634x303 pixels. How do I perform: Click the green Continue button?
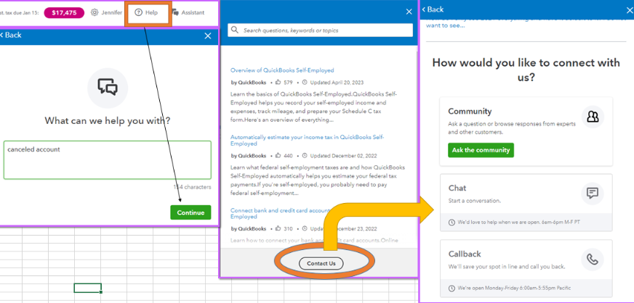[190, 212]
